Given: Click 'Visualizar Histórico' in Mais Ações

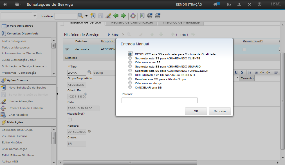Looking at the screenshot, I should (x=14, y=136).
